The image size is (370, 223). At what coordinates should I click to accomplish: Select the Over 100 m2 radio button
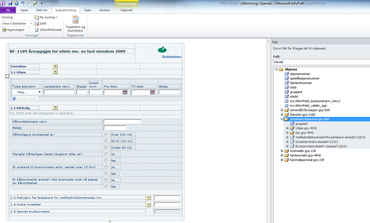(106, 134)
